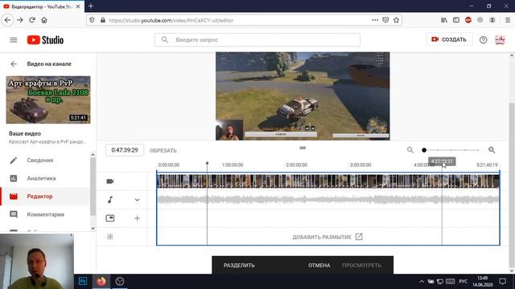Open the Windows notification center icon
This screenshot has width=515, height=289.
pyautogui.click(x=502, y=282)
